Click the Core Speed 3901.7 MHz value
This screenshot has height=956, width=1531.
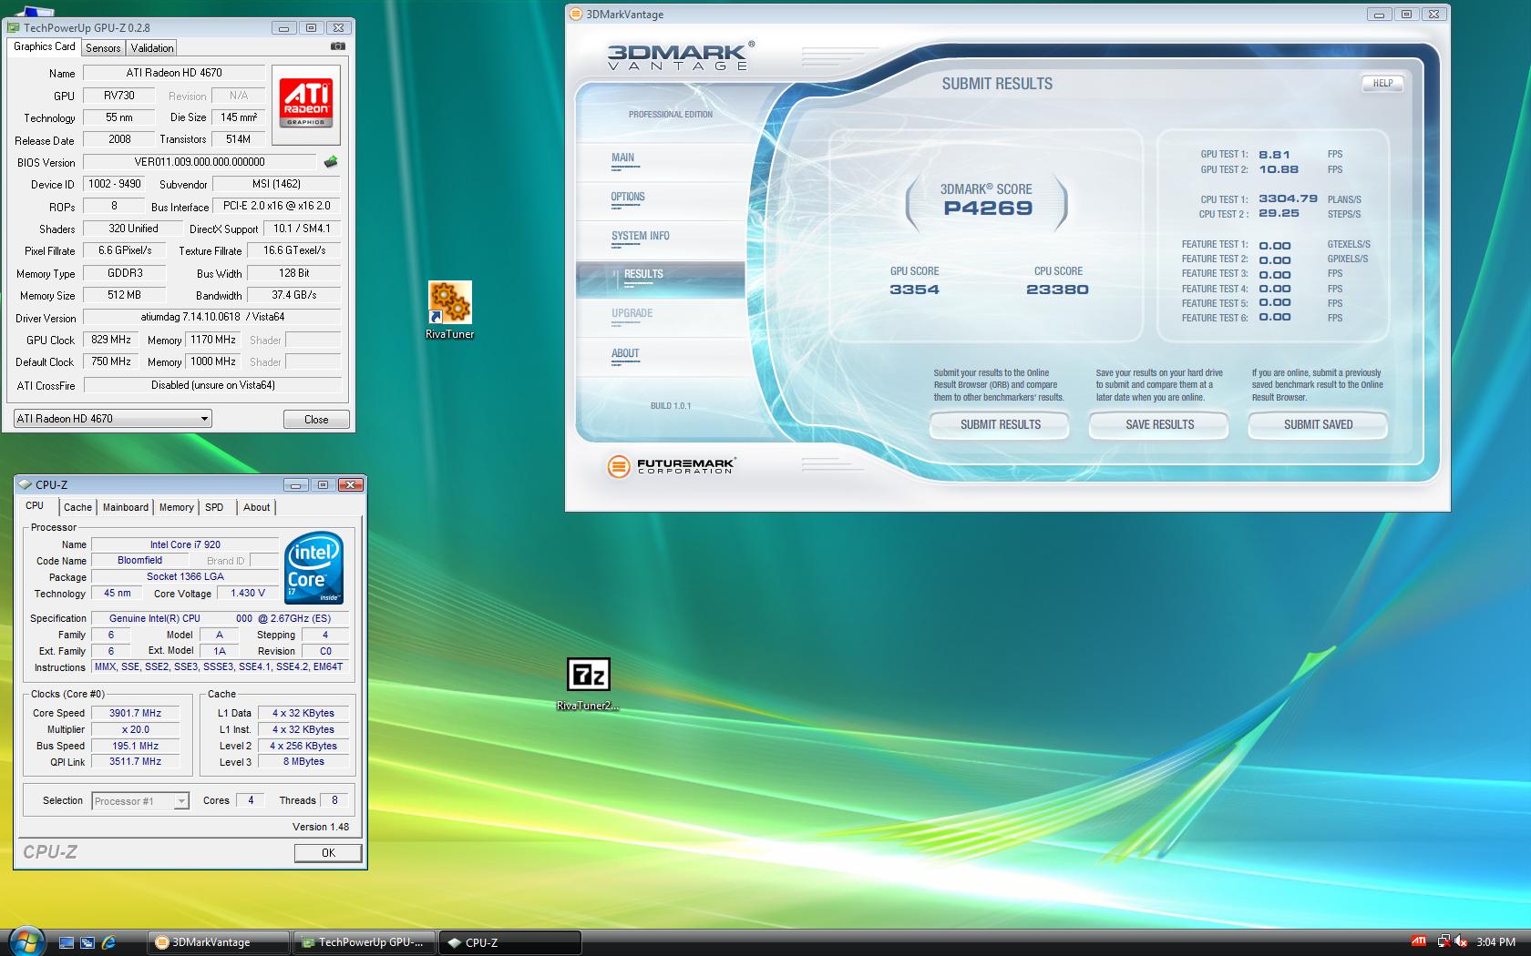point(135,714)
